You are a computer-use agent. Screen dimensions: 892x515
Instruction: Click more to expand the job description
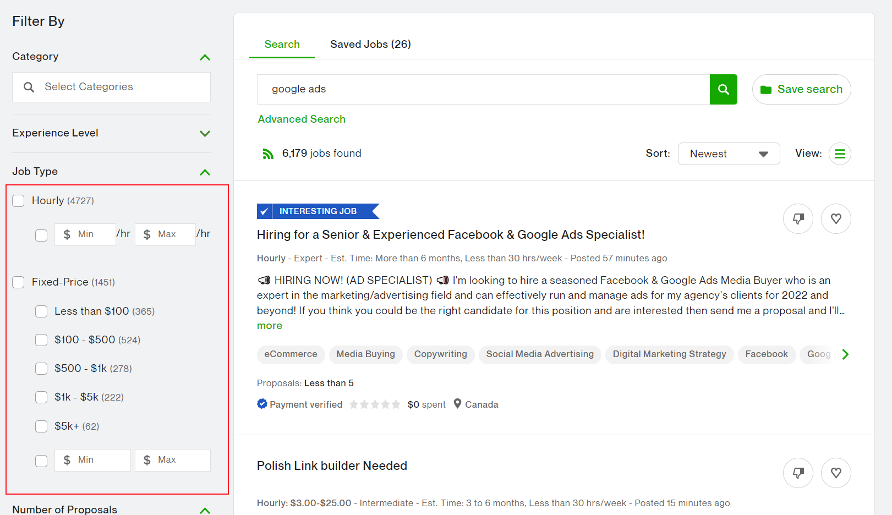click(x=269, y=325)
